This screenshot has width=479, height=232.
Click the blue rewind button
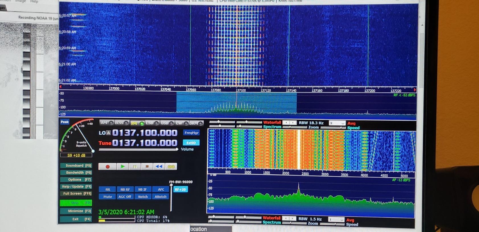[159, 166]
